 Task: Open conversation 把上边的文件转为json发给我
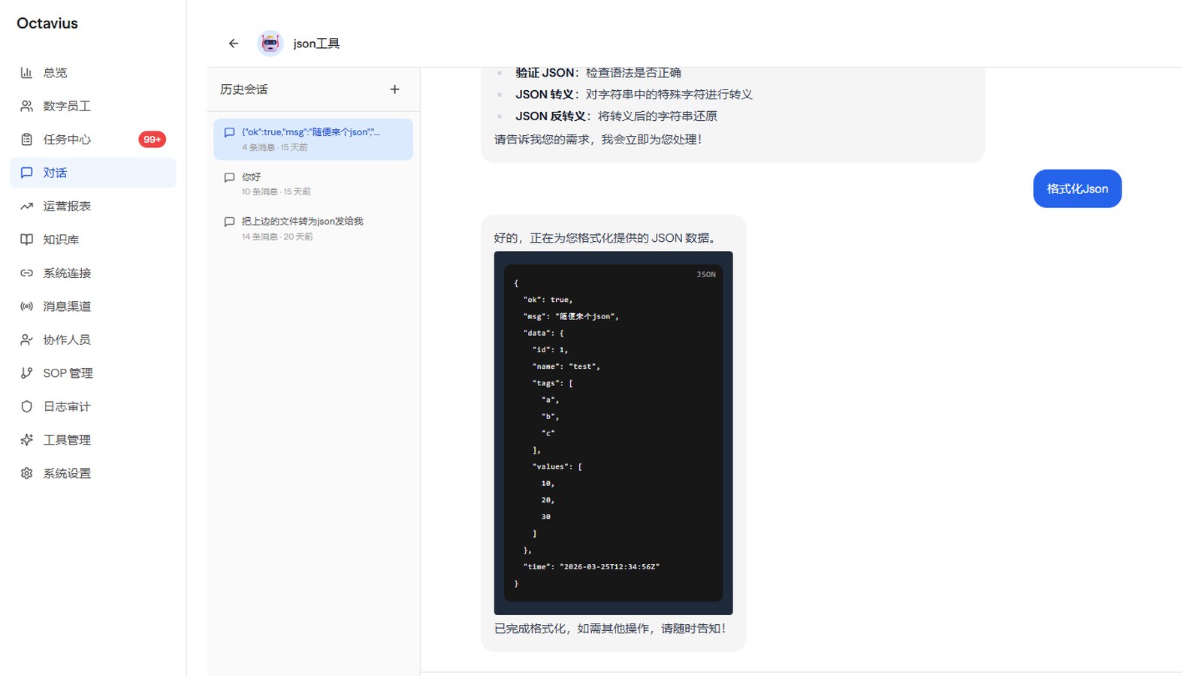click(313, 228)
